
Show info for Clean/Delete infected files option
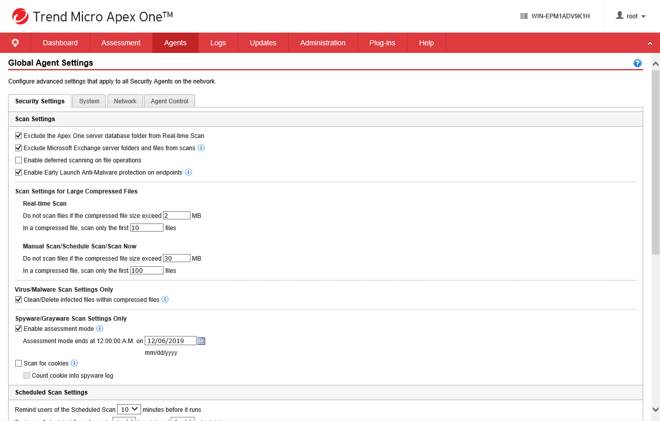click(165, 299)
